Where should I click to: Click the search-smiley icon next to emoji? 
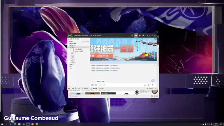coord(96,85)
